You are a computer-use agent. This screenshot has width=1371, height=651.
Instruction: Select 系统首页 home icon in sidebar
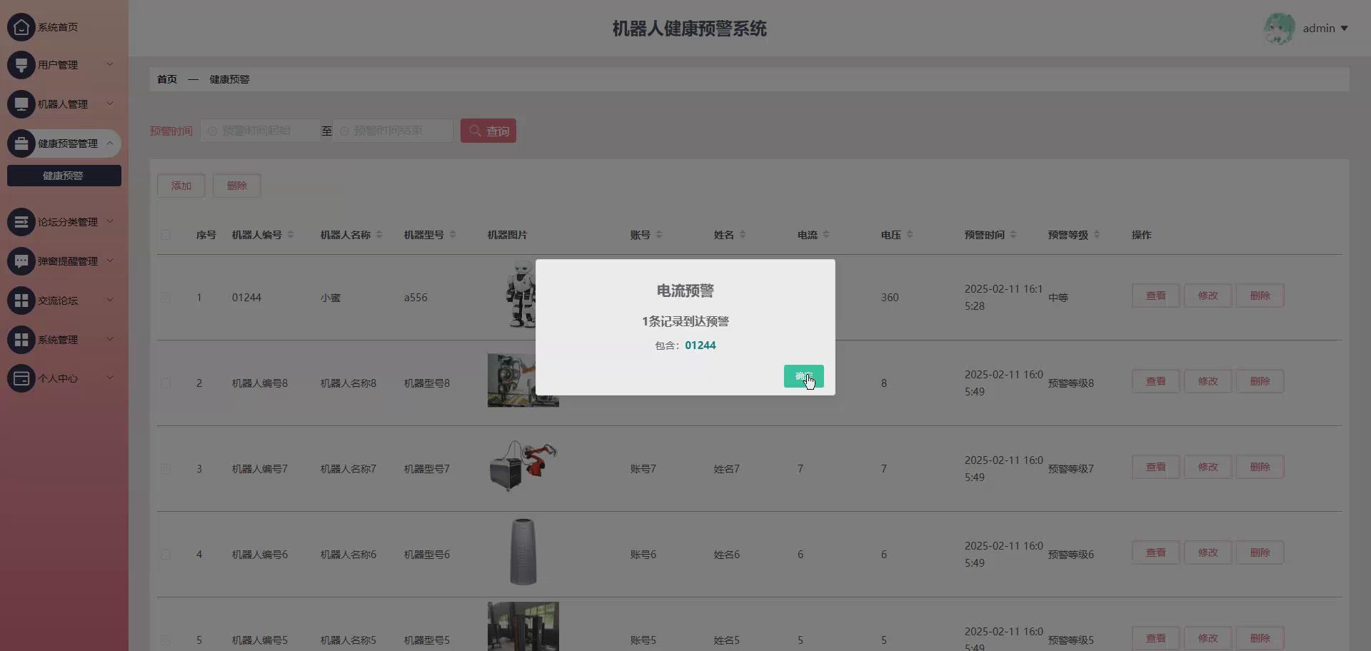pyautogui.click(x=21, y=26)
